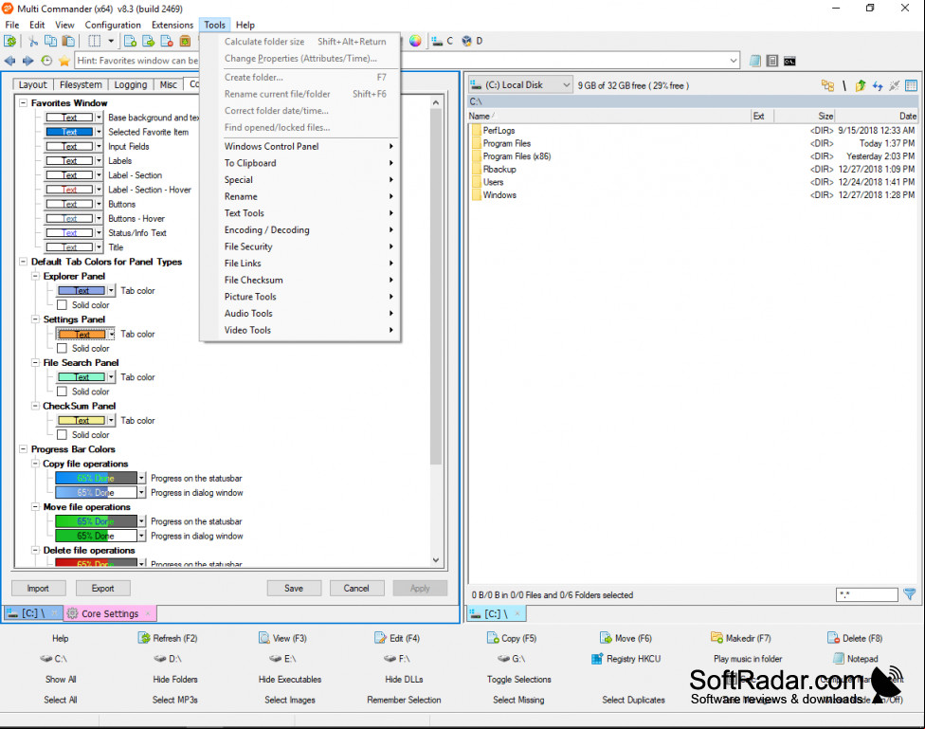
Task: Click the new file green plus icon
Action: pyautogui.click(x=131, y=41)
